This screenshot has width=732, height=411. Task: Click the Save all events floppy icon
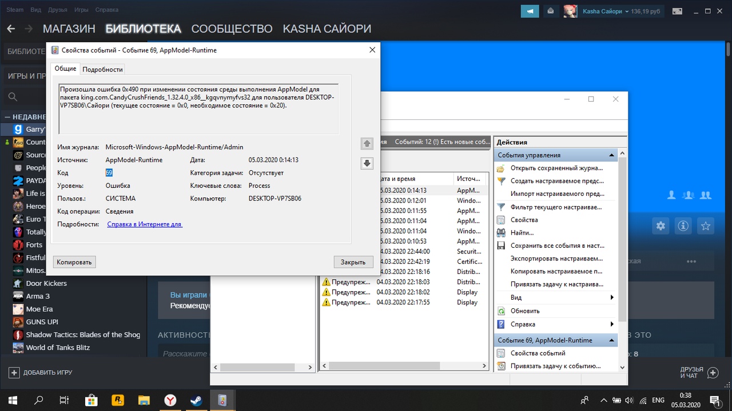[x=501, y=245]
